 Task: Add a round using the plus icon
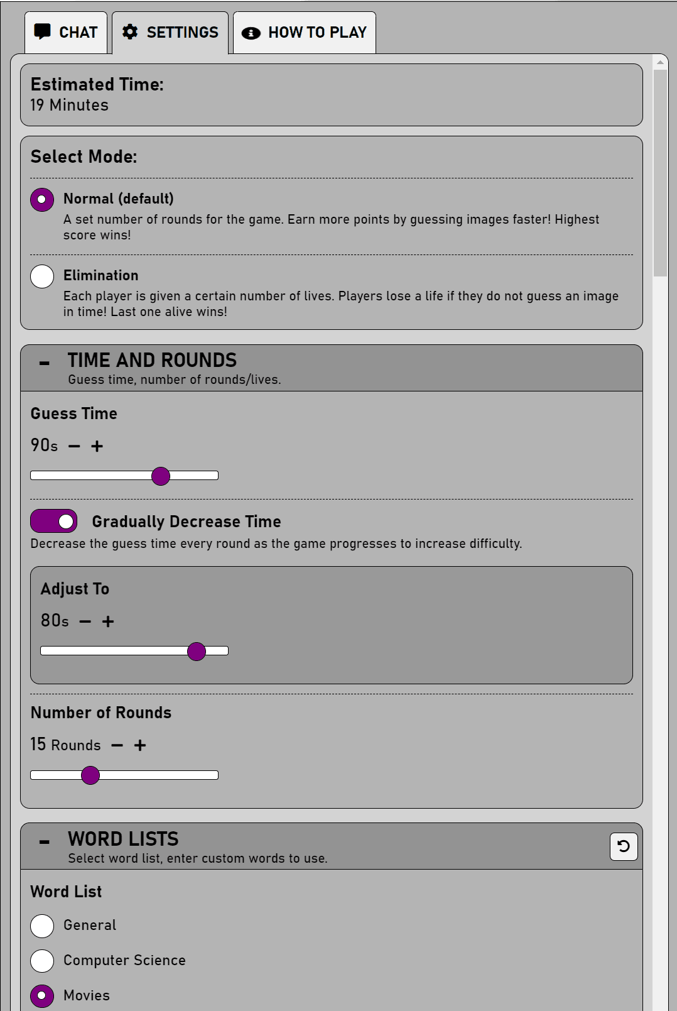[140, 746]
